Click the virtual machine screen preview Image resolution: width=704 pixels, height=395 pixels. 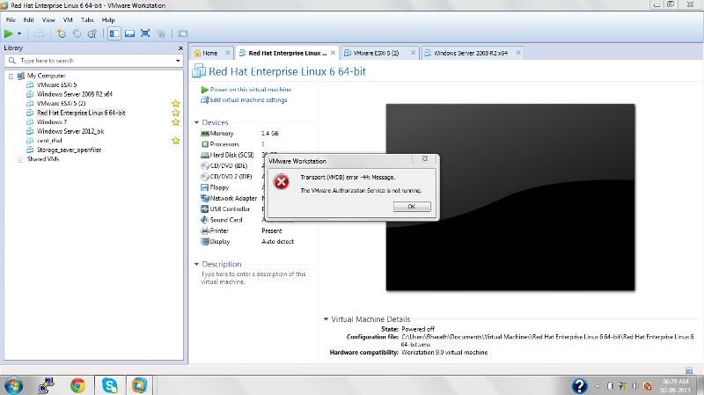[510, 197]
